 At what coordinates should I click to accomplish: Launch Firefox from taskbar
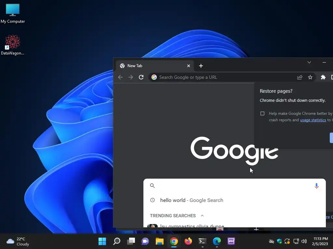188,241
